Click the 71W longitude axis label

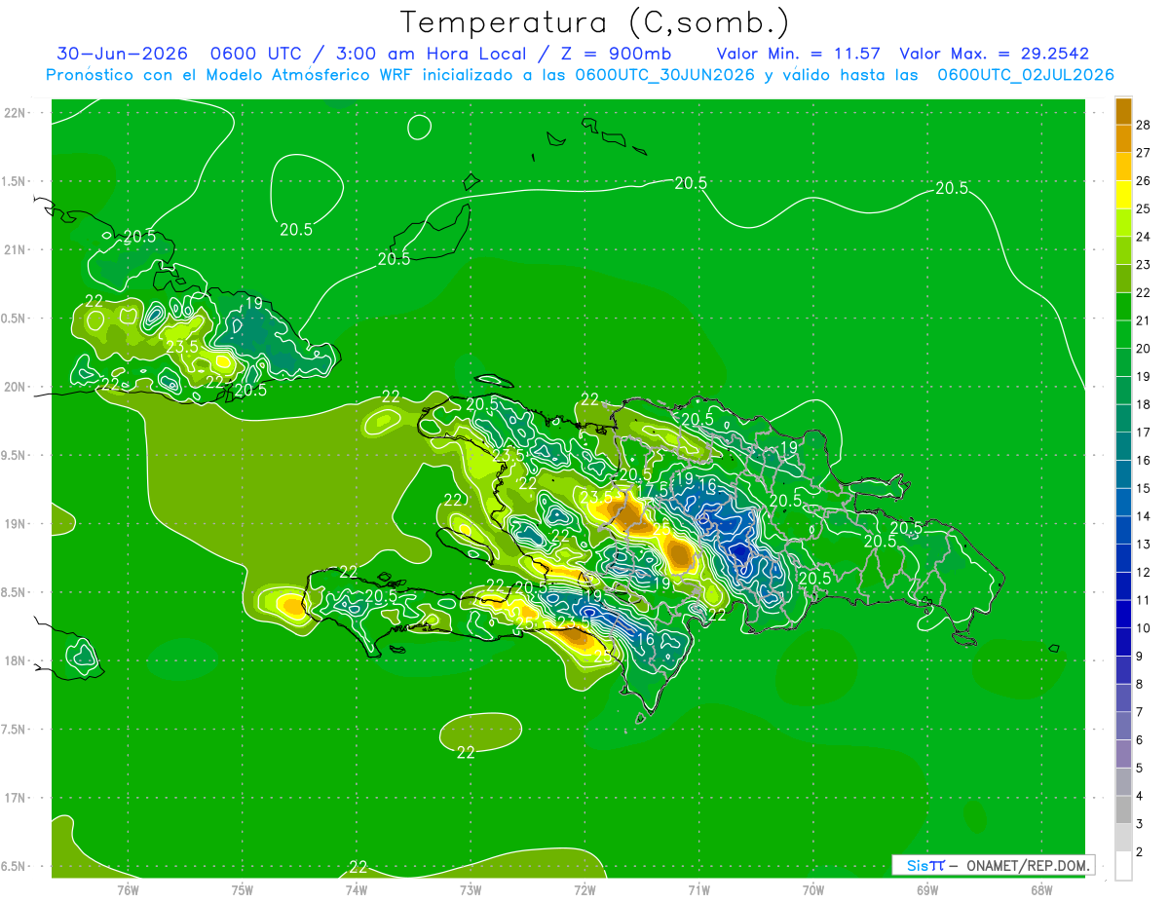tap(698, 889)
